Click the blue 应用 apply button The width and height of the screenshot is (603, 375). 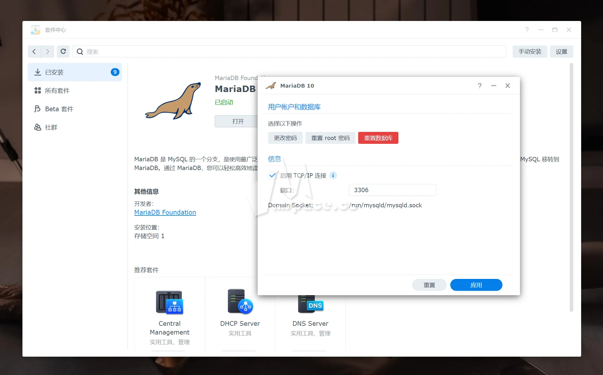pos(476,285)
